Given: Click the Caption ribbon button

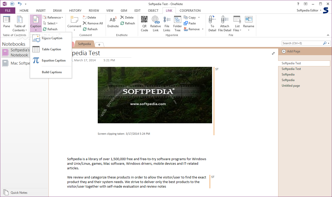Looking at the screenshot, I should click(x=36, y=23).
